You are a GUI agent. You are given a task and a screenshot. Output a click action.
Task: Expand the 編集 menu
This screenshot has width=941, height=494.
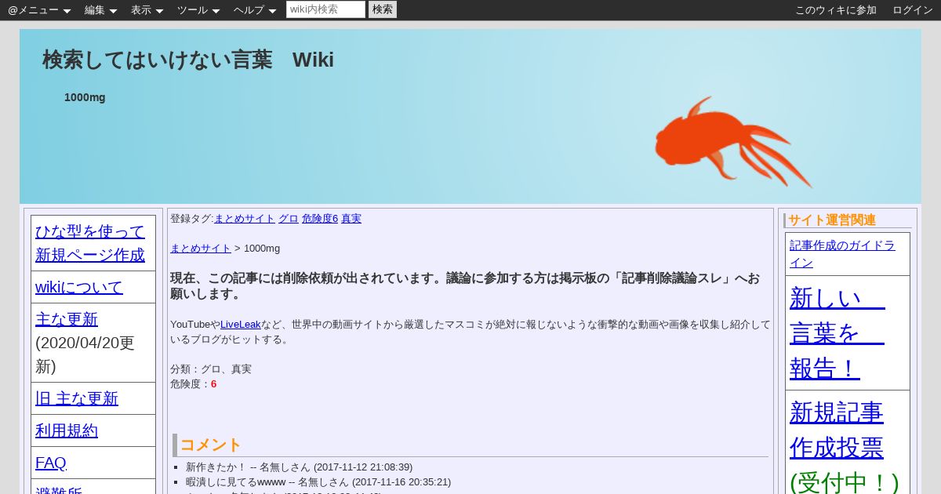tap(100, 10)
